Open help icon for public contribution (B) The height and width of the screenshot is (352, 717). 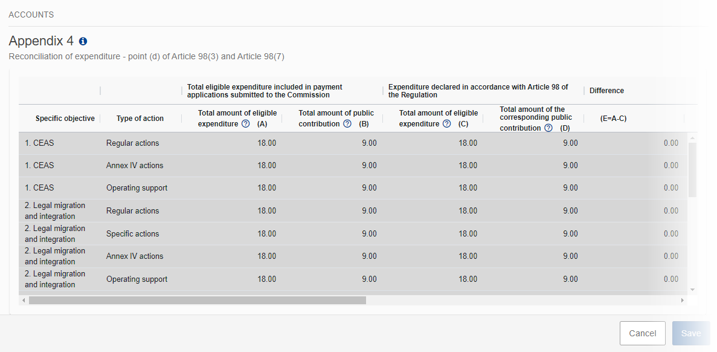tap(347, 123)
